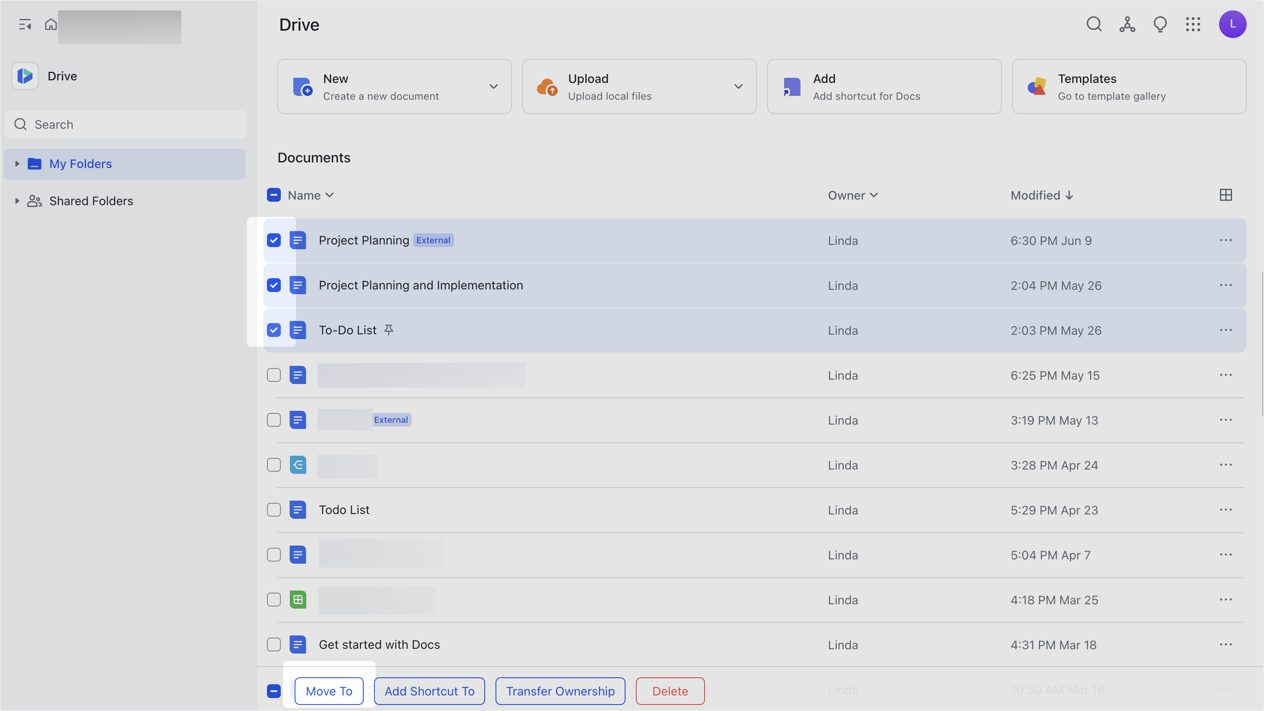Screen dimensions: 1264x711
Task: Collapse the sidebar navigation icon
Action: click(x=25, y=24)
